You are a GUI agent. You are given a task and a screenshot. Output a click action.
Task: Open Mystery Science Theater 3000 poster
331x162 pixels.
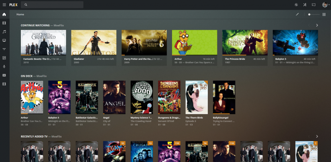[142, 97]
